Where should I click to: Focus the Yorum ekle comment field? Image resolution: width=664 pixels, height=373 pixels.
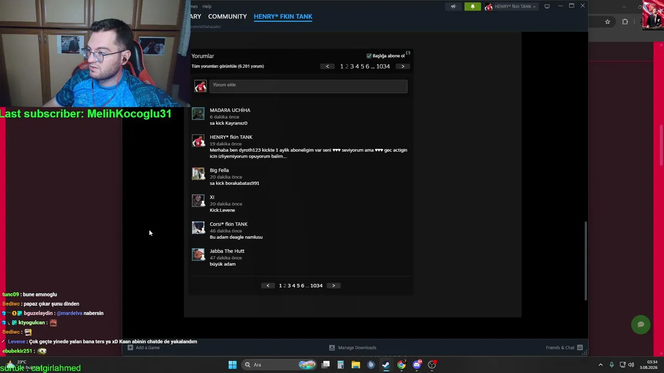tap(308, 86)
